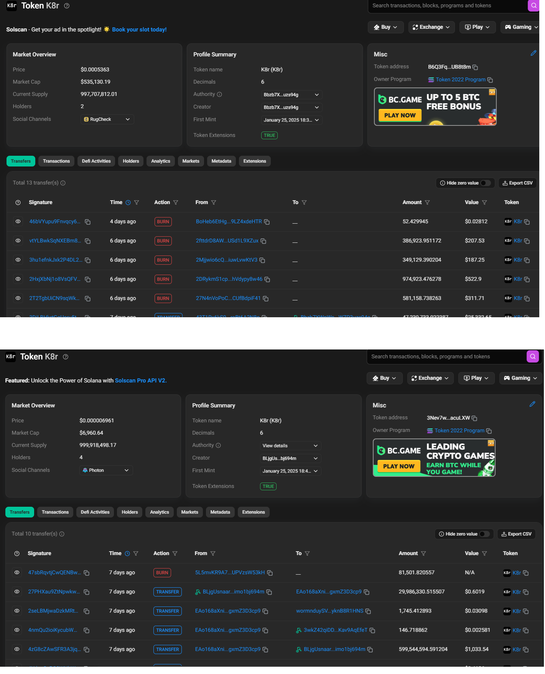The image size is (545, 674).
Task: Open Holders tab on 3Nev7w token page
Action: point(130,512)
